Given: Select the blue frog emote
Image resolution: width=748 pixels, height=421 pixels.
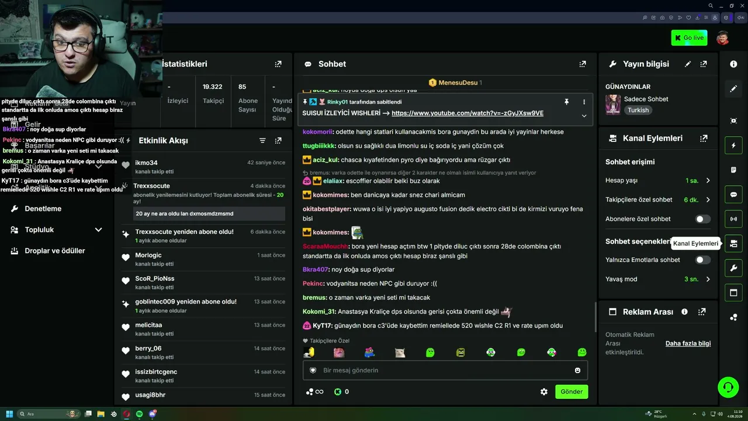Looking at the screenshot, I should (369, 353).
